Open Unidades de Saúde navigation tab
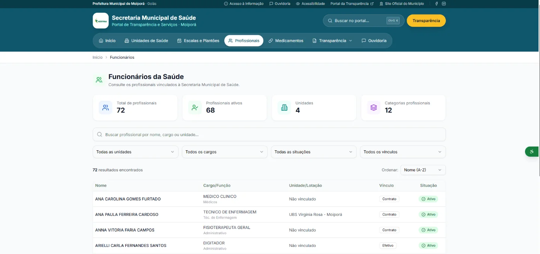Screen dimensions: 540x254 click(146, 41)
